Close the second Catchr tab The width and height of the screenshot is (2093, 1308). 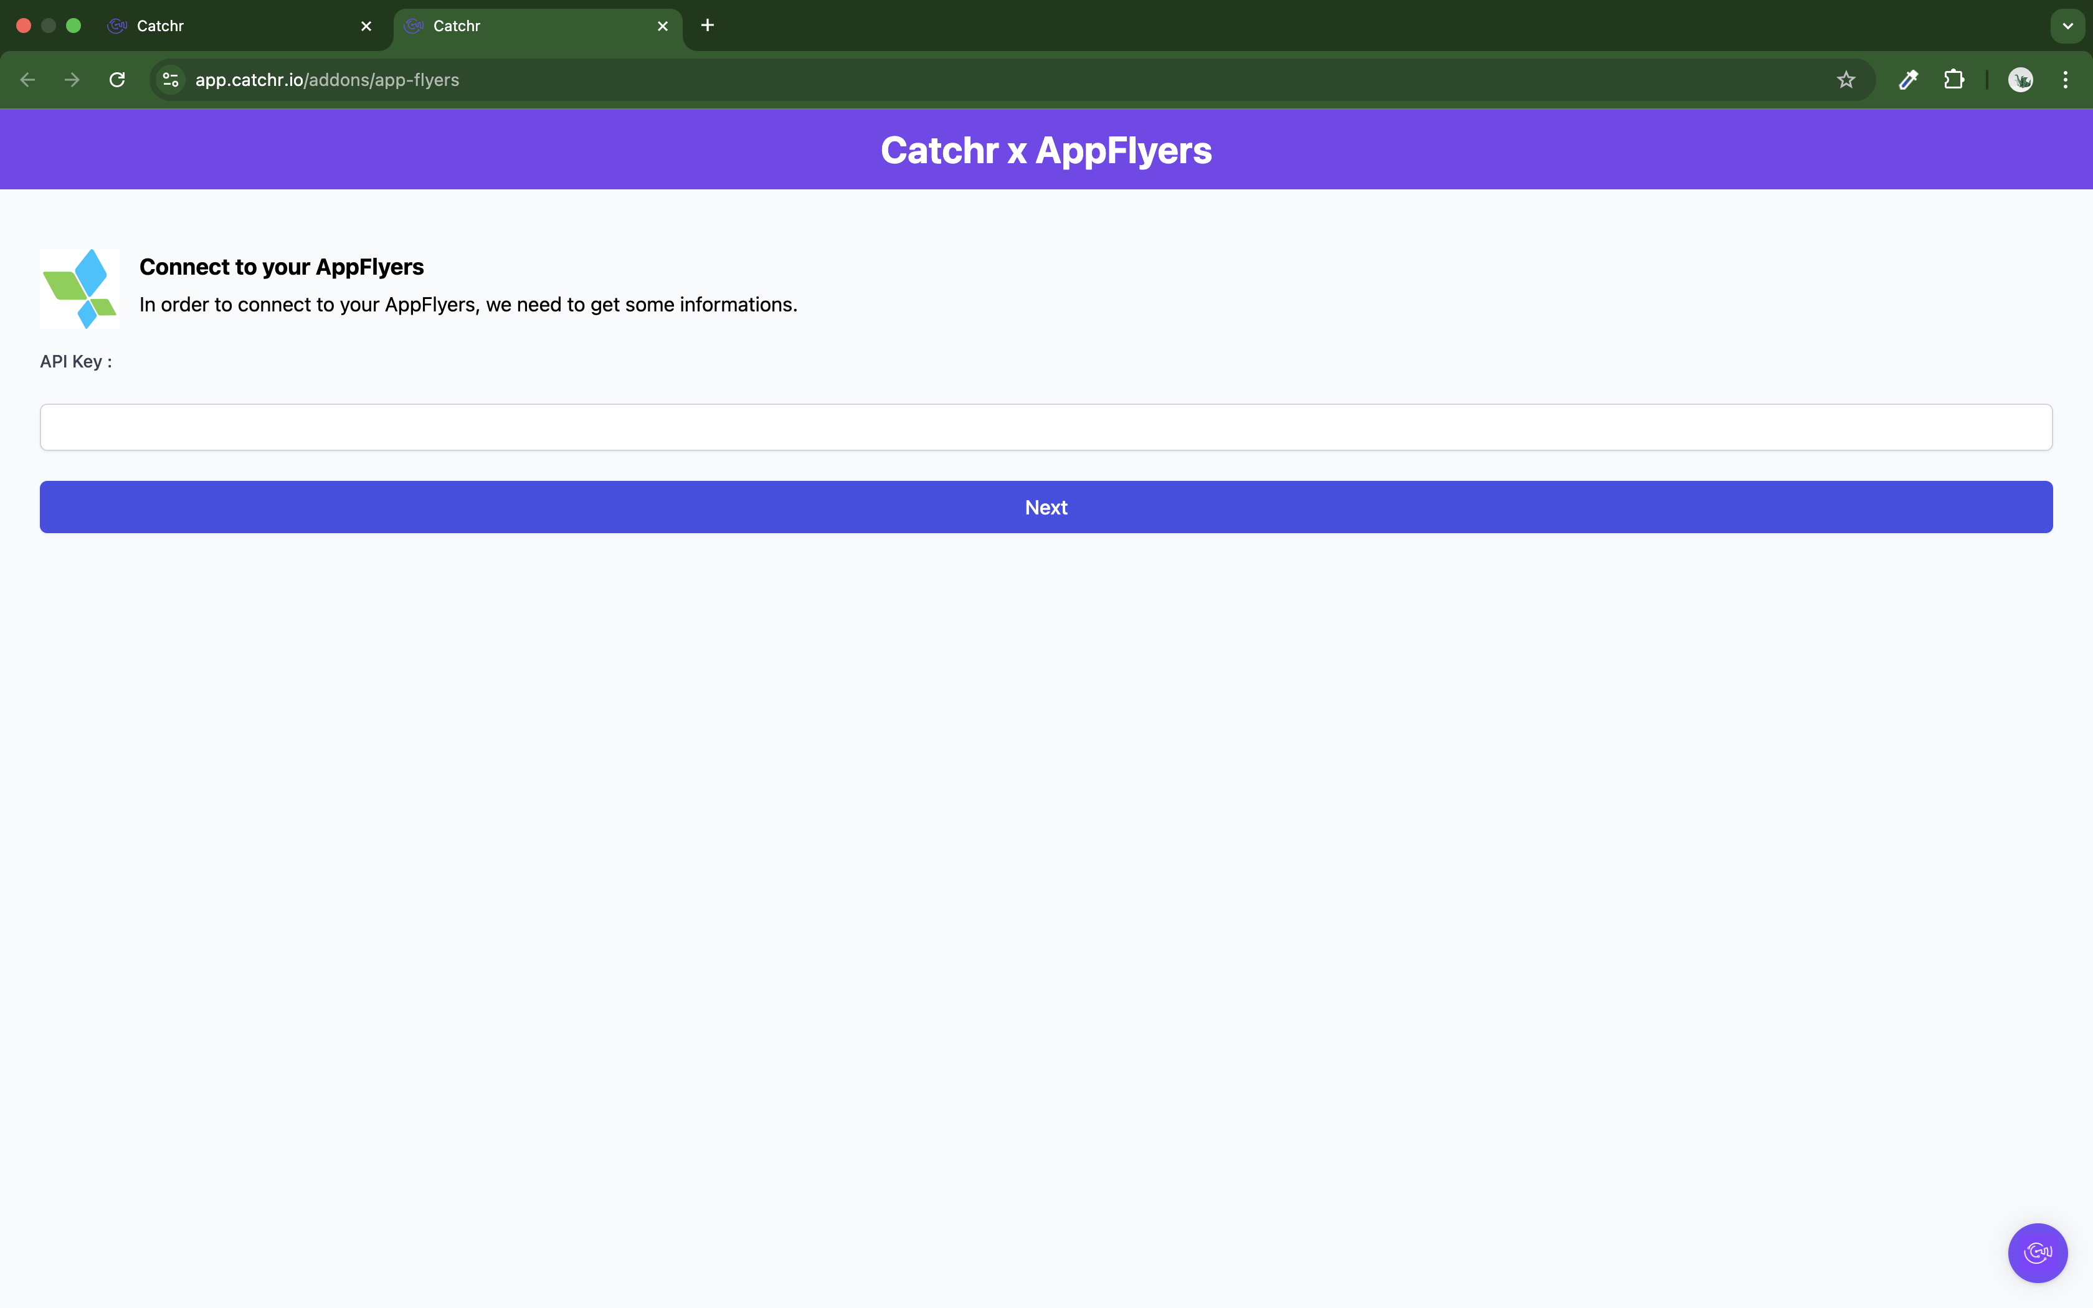tap(663, 26)
